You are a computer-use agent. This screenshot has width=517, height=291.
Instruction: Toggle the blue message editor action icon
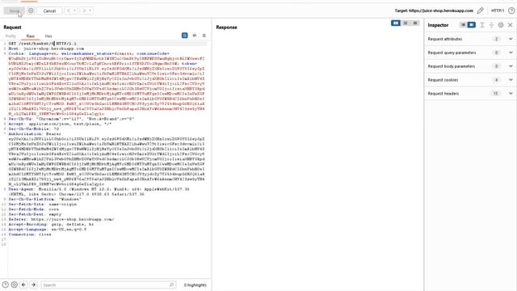coord(185,36)
